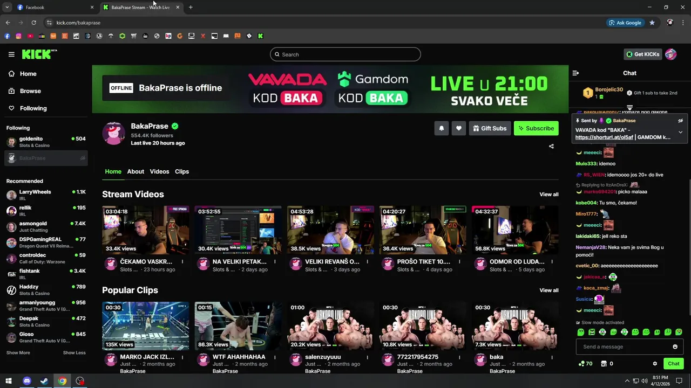The image size is (691, 388).
Task: Click the notification bell for BakaPrase
Action: [442, 128]
